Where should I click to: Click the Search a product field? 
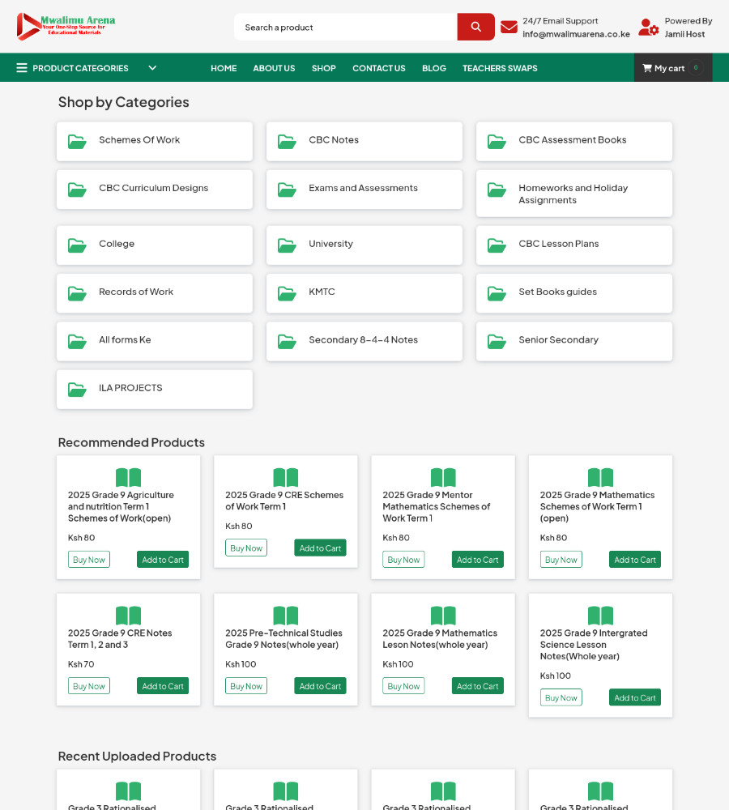tap(346, 27)
